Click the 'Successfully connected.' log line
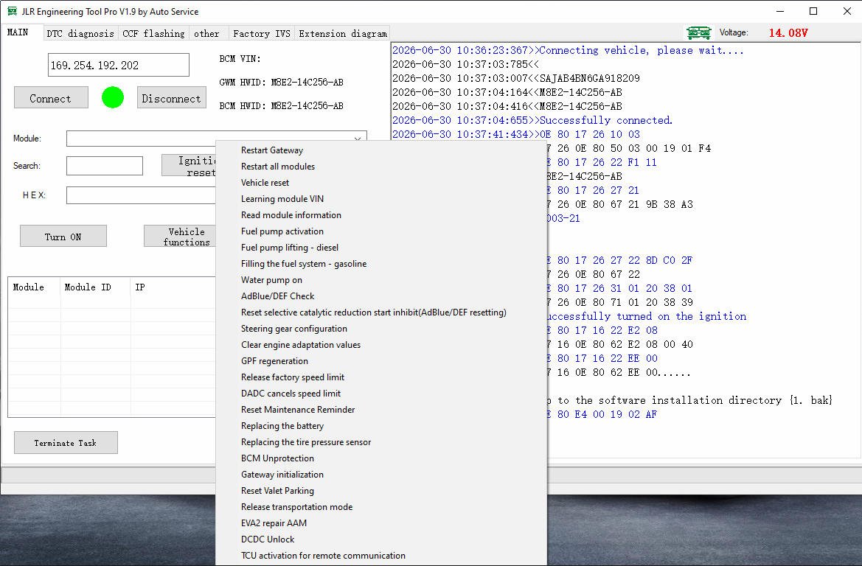 point(532,120)
